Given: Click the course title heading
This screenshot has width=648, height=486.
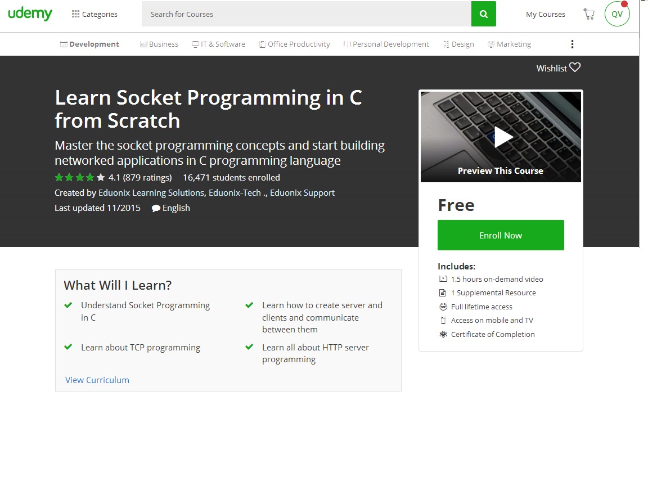Looking at the screenshot, I should click(x=208, y=109).
